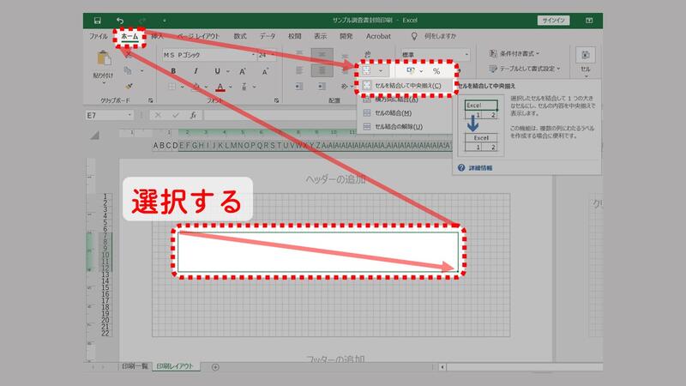The height and width of the screenshot is (386, 686).
Task: Click Increase Indent icon
Action: tap(322, 87)
